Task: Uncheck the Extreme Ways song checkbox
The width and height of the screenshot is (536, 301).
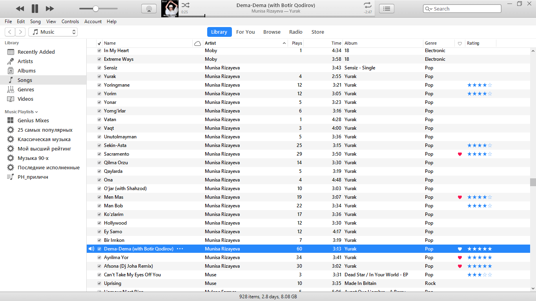Action: click(99, 59)
